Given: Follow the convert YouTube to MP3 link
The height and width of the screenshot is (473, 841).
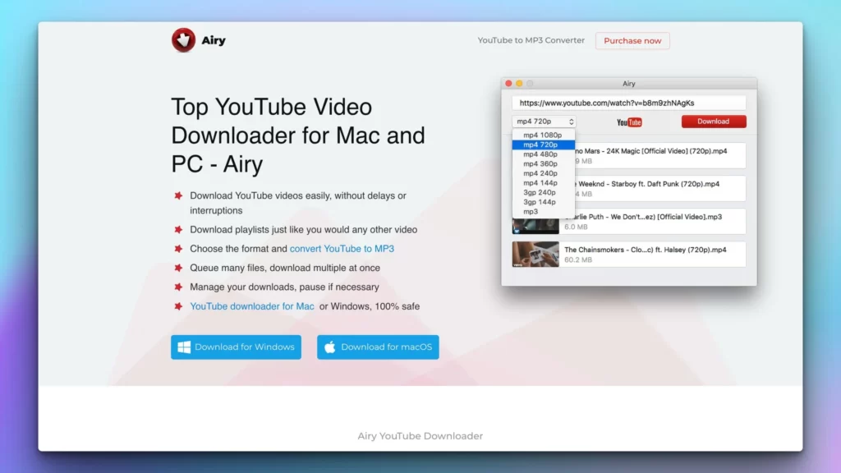Looking at the screenshot, I should (x=342, y=249).
